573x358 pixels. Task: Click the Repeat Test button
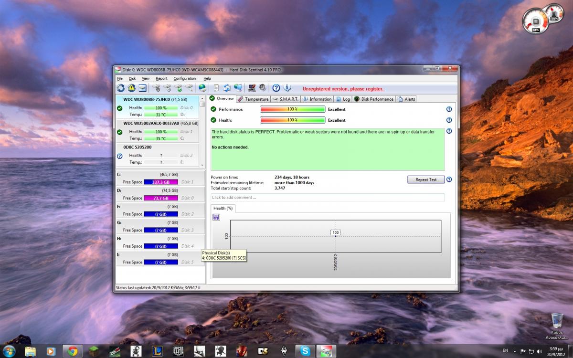[x=426, y=179]
